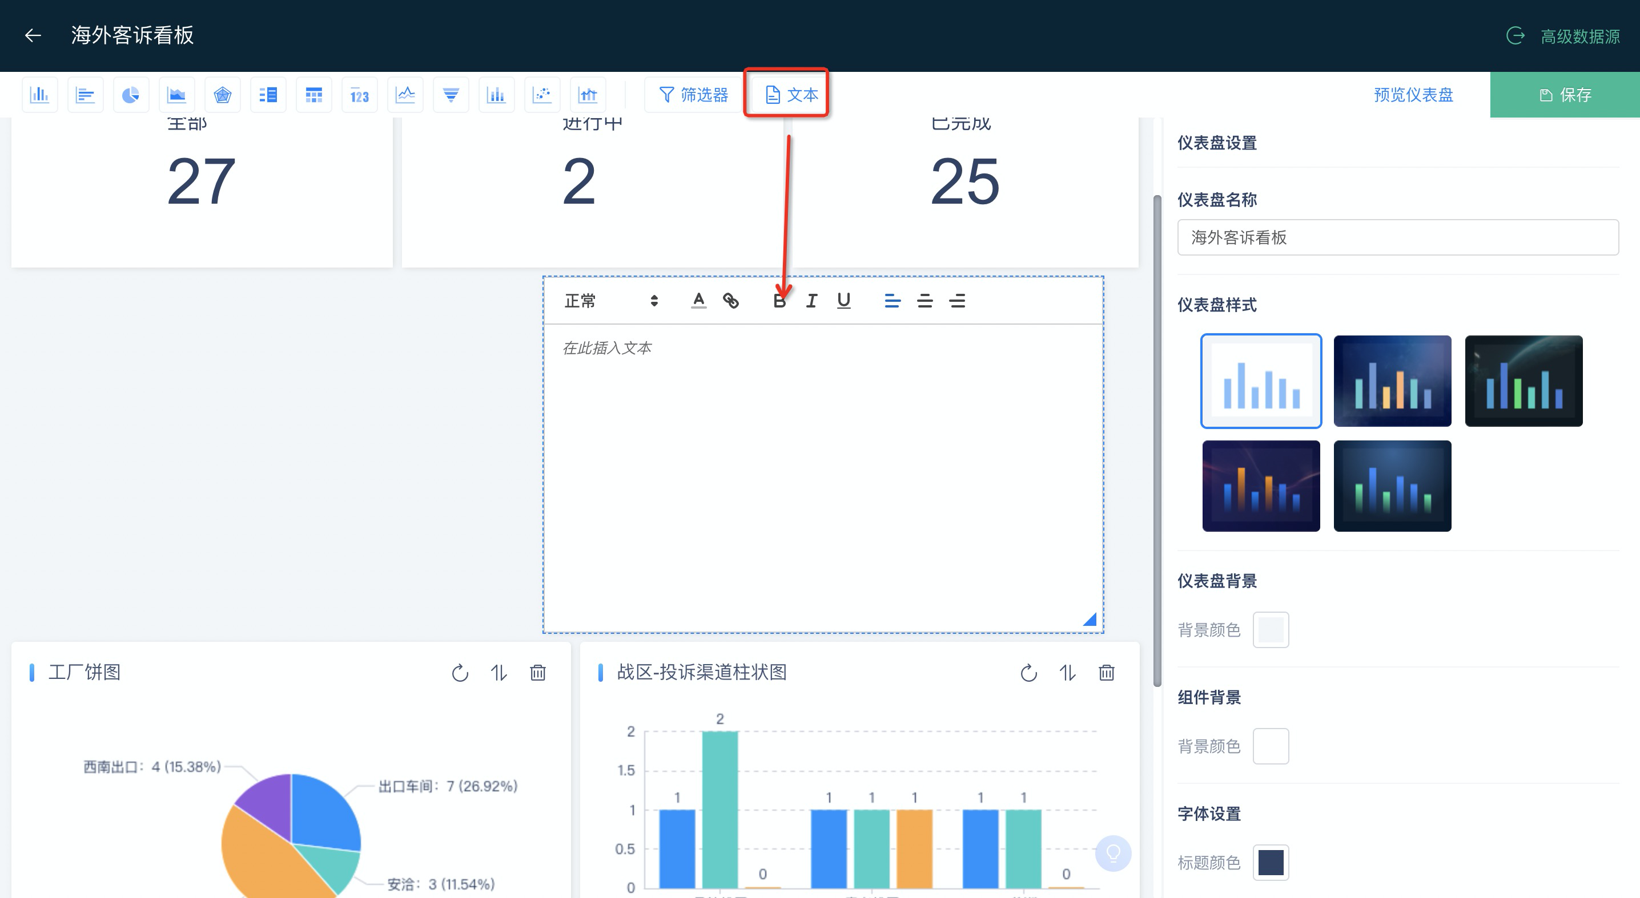Toggle italic formatting in text editor

[x=812, y=300]
